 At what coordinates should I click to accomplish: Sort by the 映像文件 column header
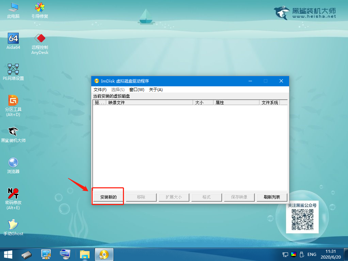[x=149, y=102]
